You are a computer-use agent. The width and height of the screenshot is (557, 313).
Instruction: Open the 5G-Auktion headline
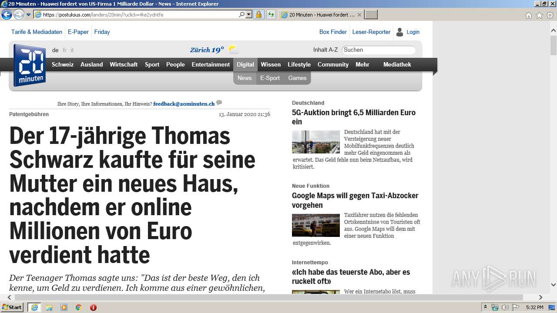pos(354,117)
